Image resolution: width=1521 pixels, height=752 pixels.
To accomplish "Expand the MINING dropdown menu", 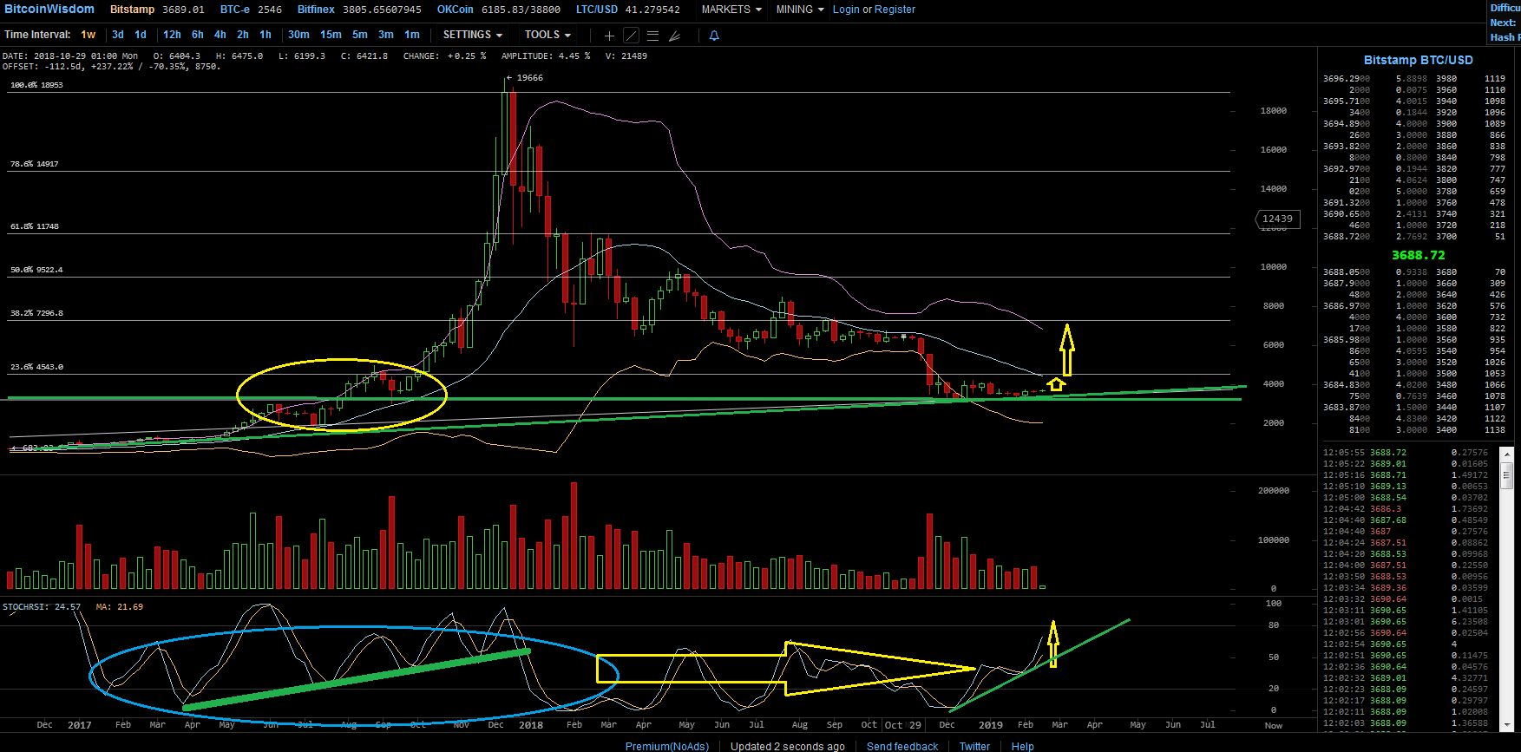I will (x=800, y=10).
